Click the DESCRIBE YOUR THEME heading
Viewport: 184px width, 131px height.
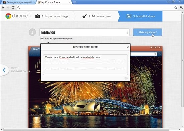pyautogui.click(x=86, y=47)
